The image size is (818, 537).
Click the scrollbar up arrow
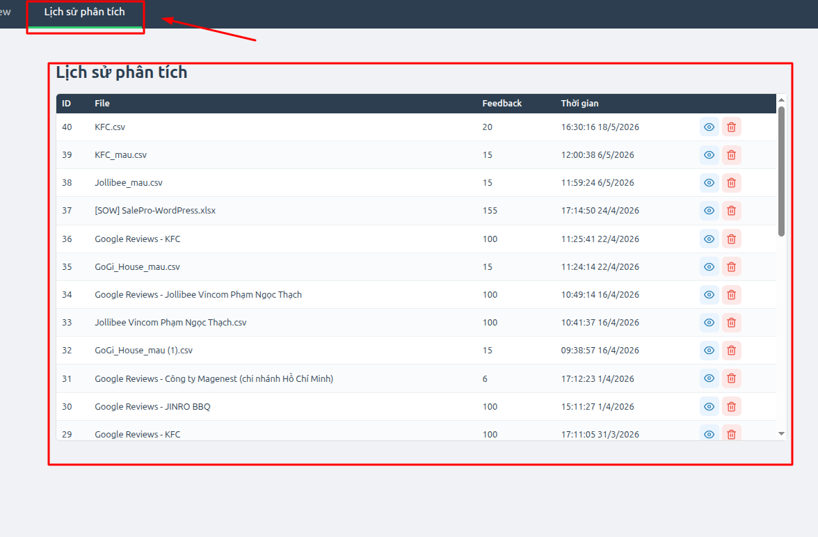[x=781, y=99]
